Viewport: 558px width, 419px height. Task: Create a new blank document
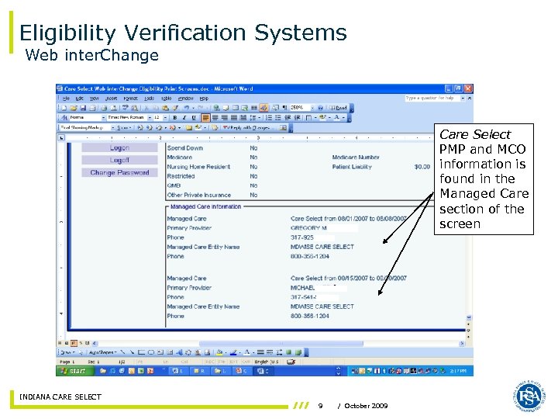64,108
